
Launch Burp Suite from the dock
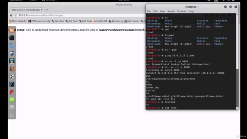click(12, 69)
